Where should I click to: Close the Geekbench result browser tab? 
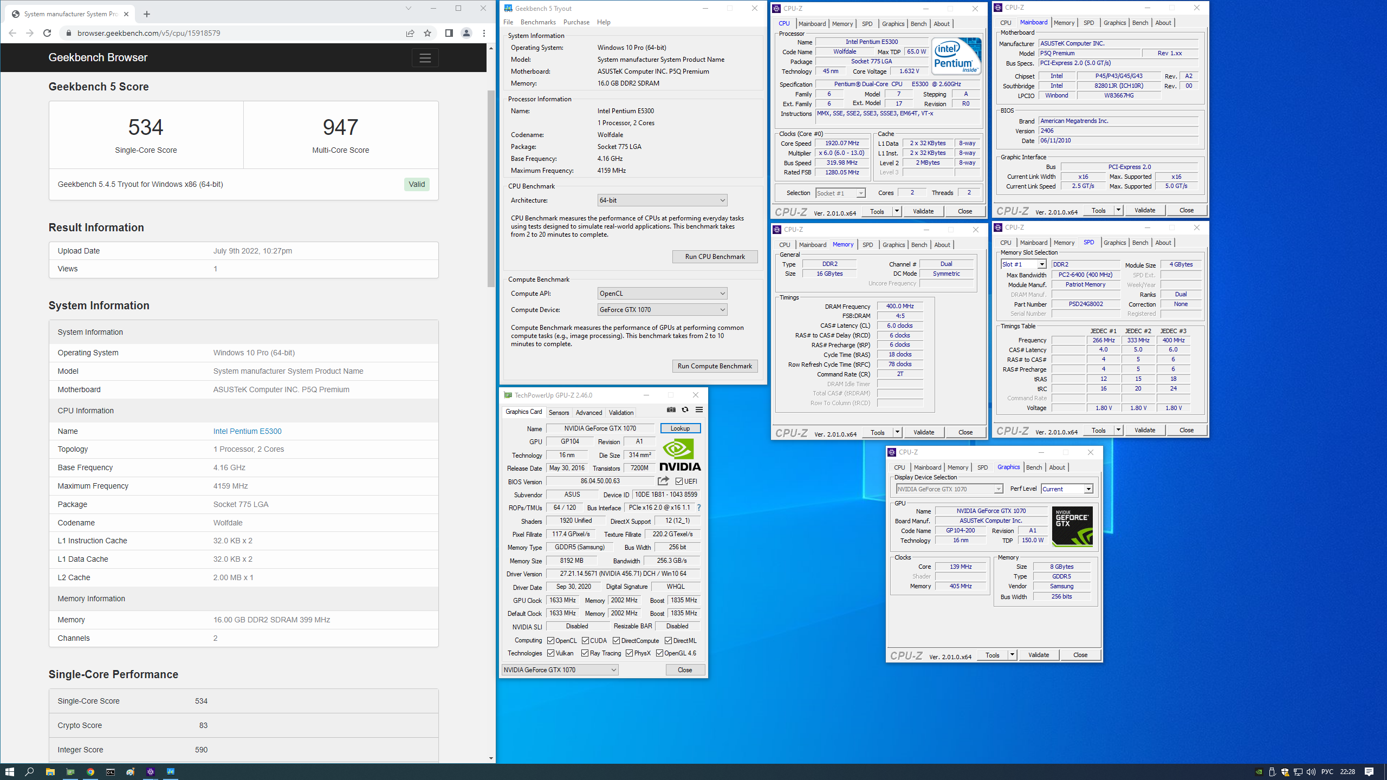[126, 14]
